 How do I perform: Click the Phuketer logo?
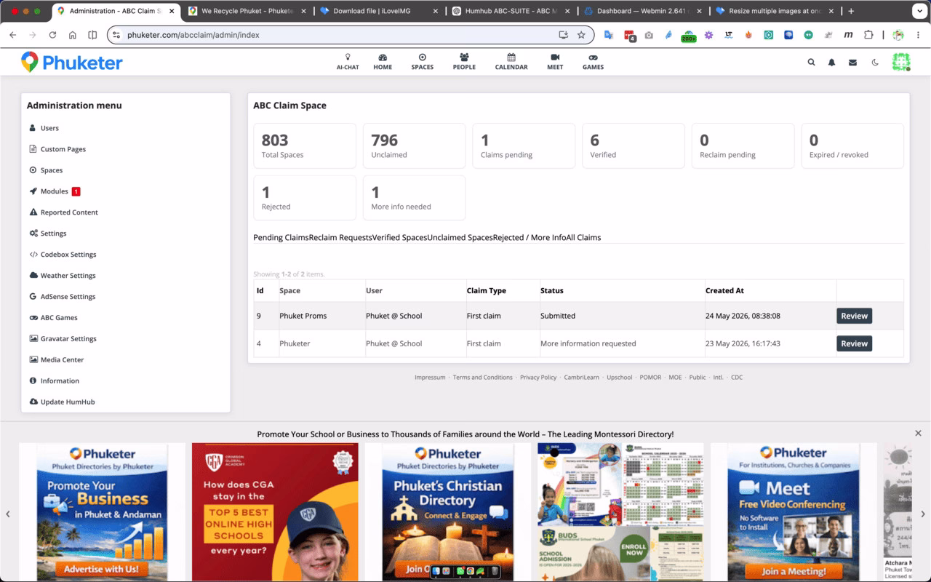click(71, 63)
